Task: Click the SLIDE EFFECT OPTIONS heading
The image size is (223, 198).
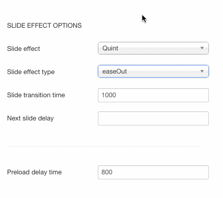Action: (x=44, y=26)
